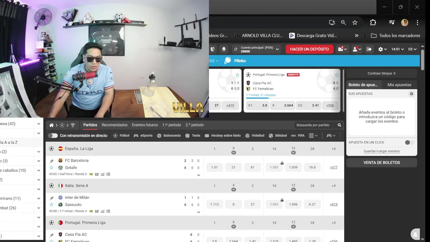The width and height of the screenshot is (430, 242).
Task: Expand Barcelona vs Getafe match details chevron
Action: point(199,175)
